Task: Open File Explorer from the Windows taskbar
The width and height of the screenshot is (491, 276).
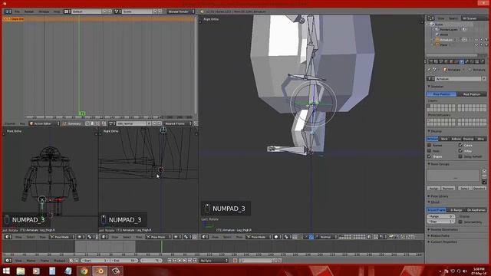Action: coord(21,271)
